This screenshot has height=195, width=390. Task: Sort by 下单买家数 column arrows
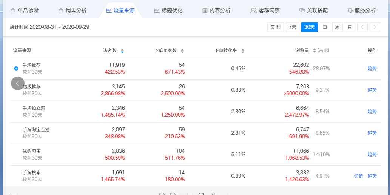point(182,51)
